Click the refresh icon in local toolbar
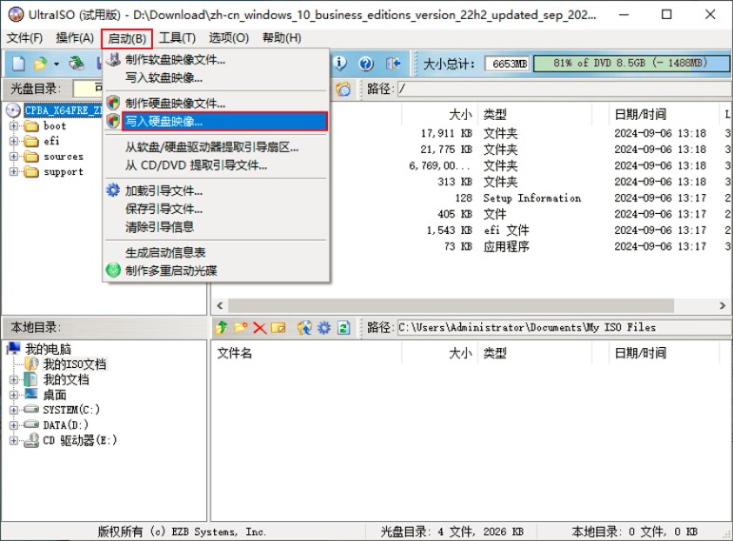 [343, 328]
